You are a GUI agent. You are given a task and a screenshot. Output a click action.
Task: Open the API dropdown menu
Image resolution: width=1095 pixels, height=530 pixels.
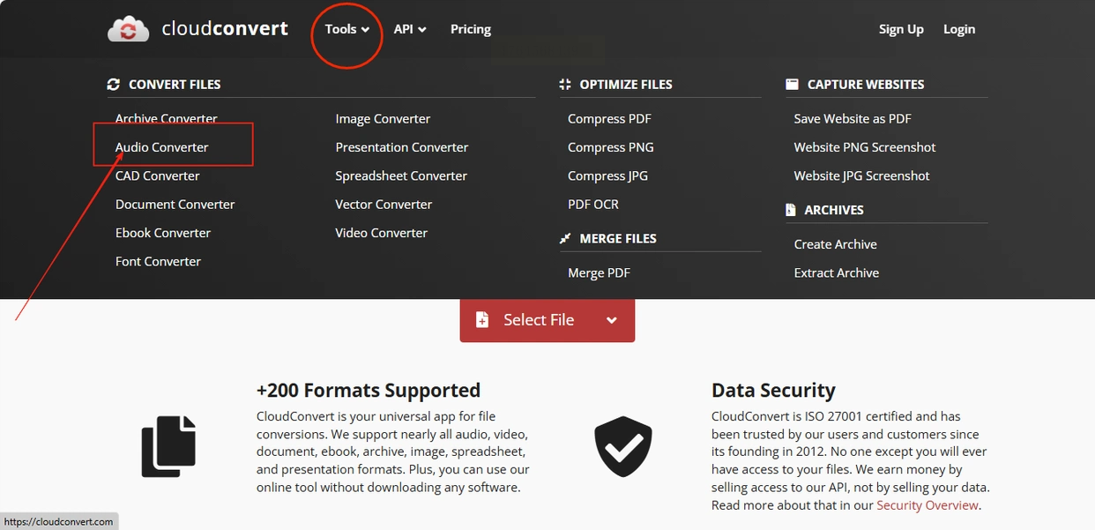(x=410, y=29)
